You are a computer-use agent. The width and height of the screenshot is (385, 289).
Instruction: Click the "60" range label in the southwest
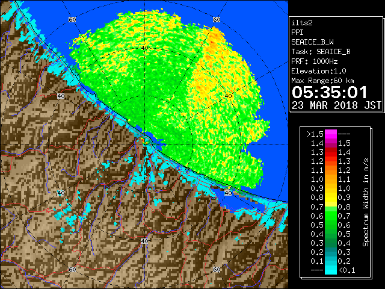(72, 269)
